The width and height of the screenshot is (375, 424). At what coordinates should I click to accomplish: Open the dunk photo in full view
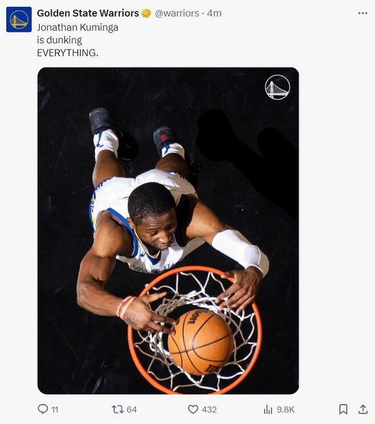[x=168, y=231]
